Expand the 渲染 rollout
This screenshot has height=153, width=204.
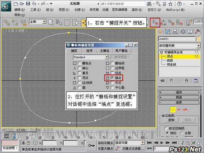pos(179,92)
